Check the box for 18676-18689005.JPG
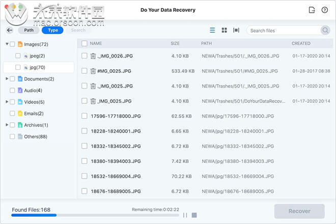Screen dimensions: 336x224 point(85,191)
